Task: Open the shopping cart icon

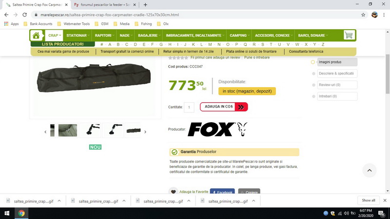Action: pyautogui.click(x=349, y=35)
